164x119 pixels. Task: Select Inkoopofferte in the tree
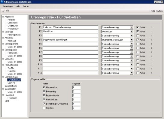click(11, 86)
